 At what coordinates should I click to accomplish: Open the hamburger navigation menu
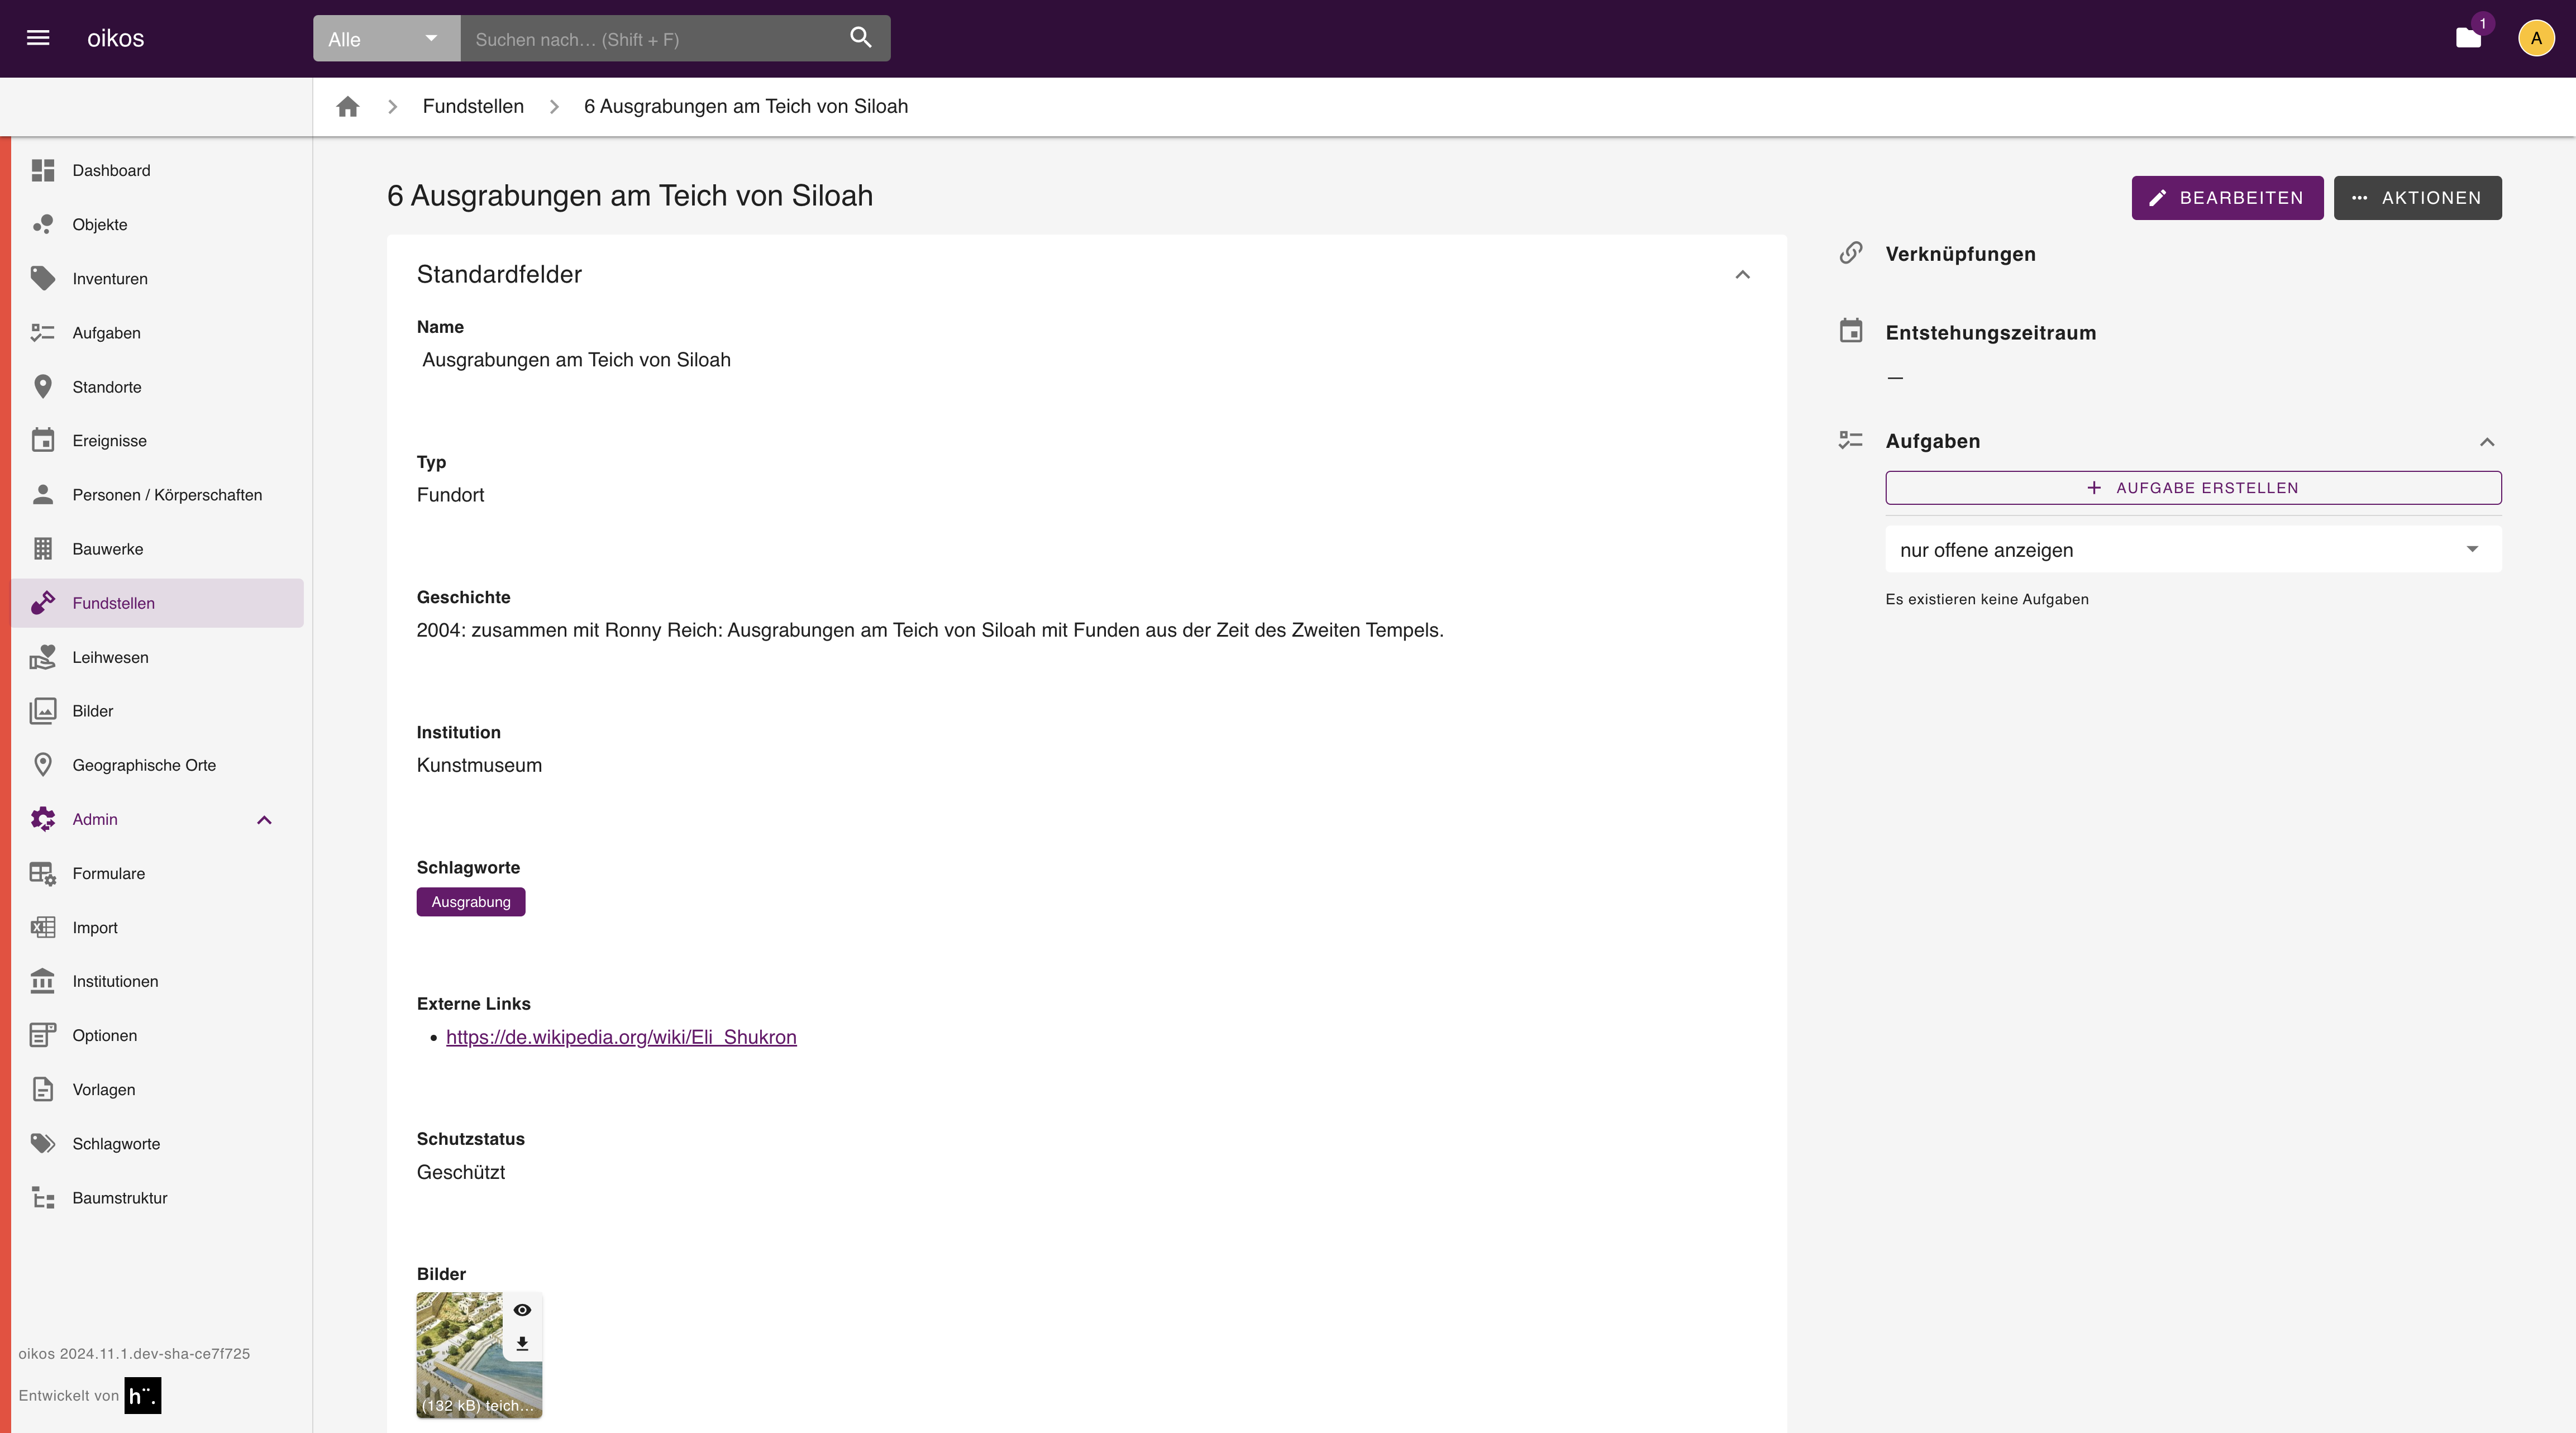38,38
